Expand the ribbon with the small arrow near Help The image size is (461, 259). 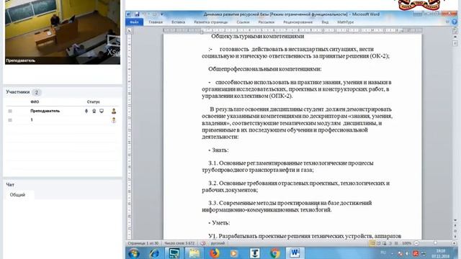pyautogui.click(x=447, y=22)
